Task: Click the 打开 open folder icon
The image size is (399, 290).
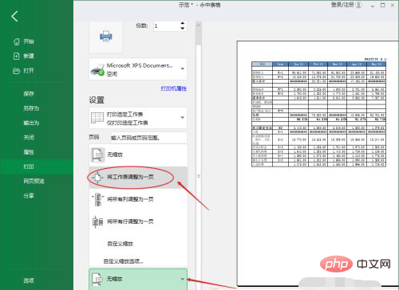Action: click(17, 71)
